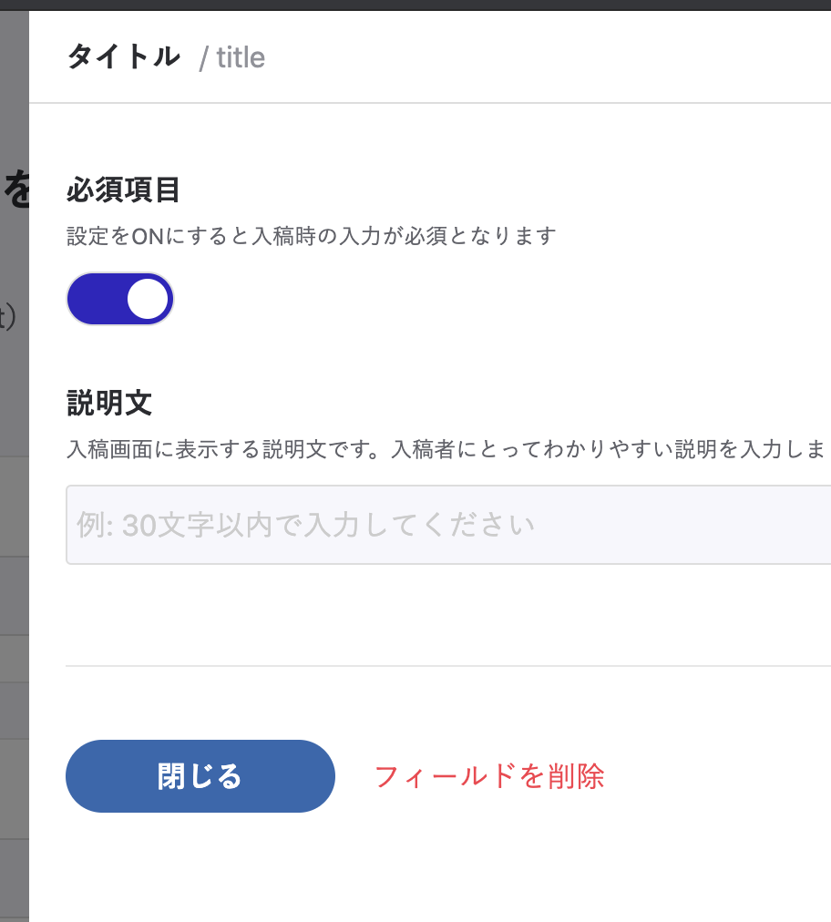Click the dark bar at screen top
The image size is (831, 922).
(x=415, y=5)
